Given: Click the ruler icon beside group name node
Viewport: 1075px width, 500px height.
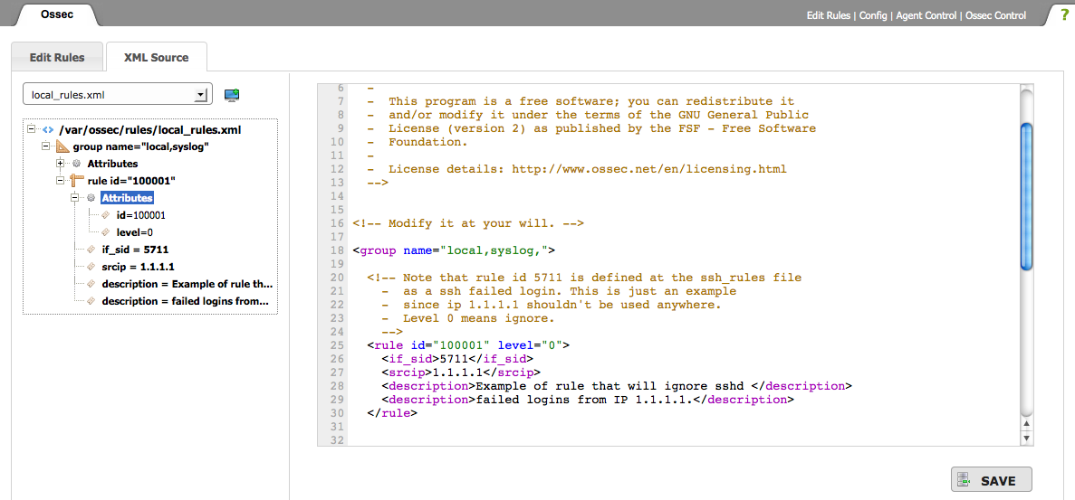Looking at the screenshot, I should pyautogui.click(x=62, y=146).
